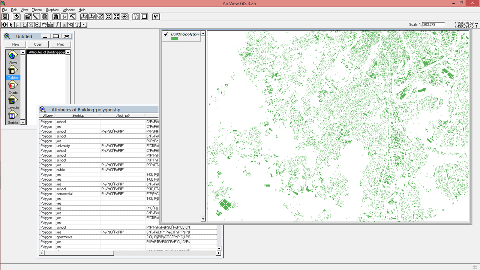Open the Theme menu
This screenshot has height=270, width=480.
click(36, 10)
